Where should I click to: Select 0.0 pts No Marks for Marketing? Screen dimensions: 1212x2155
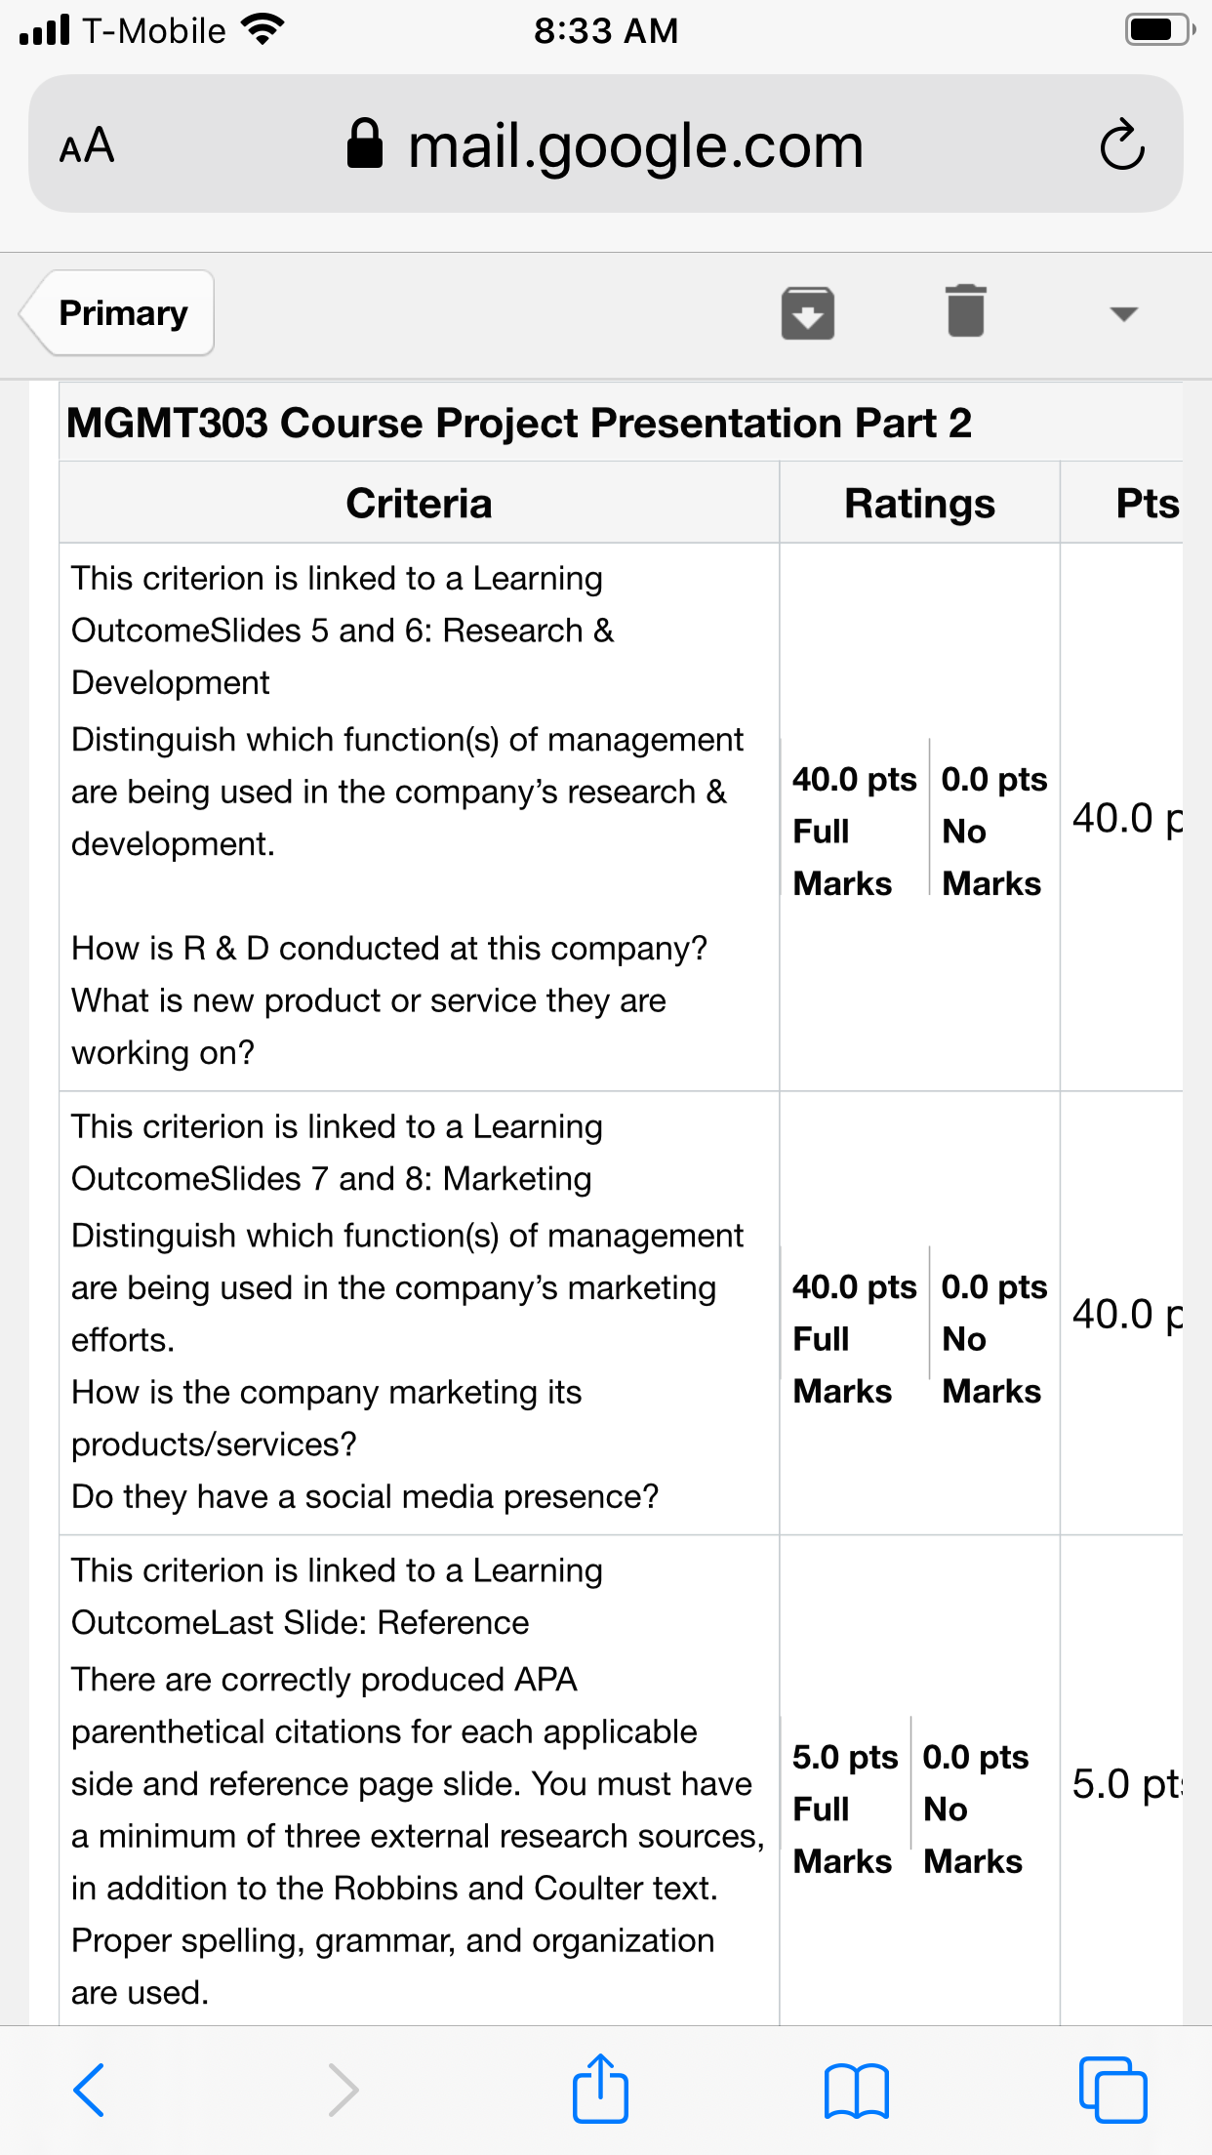[x=993, y=1338]
